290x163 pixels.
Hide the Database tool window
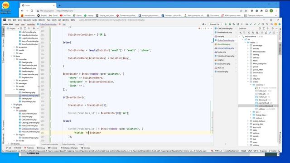coord(276,29)
